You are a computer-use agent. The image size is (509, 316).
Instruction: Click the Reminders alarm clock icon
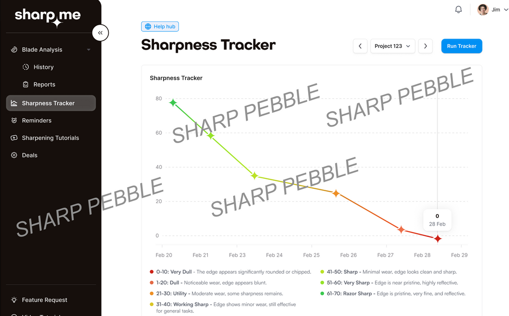click(x=14, y=120)
